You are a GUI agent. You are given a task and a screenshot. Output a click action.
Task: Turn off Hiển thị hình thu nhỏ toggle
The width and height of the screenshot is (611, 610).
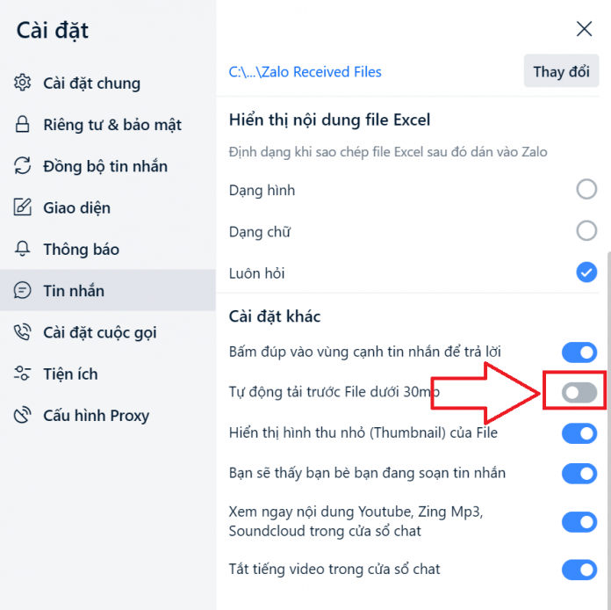[579, 433]
